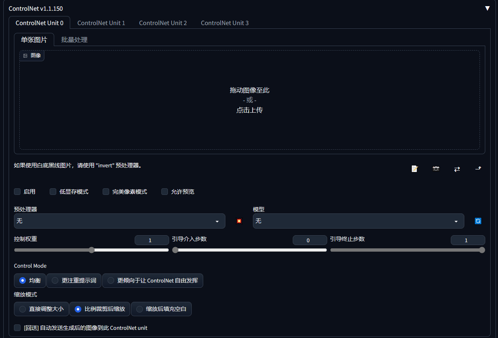Enable the 启用 checkbox

point(17,192)
